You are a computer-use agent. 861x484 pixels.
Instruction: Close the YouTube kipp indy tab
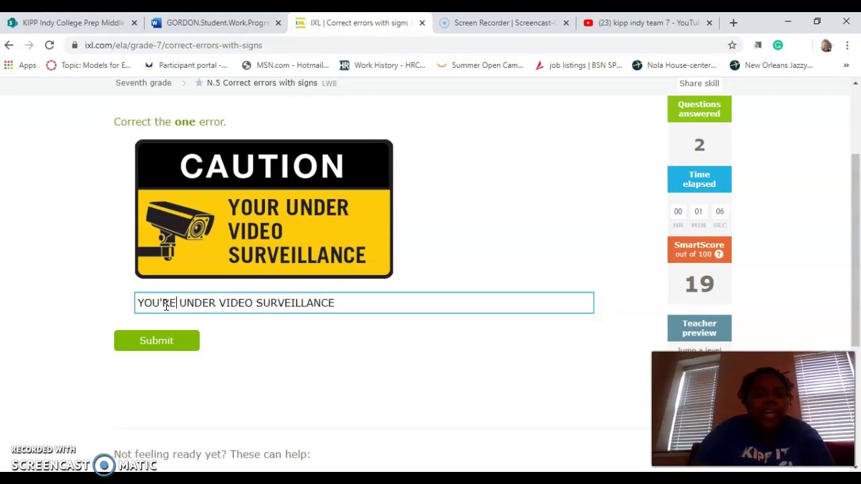tap(709, 23)
